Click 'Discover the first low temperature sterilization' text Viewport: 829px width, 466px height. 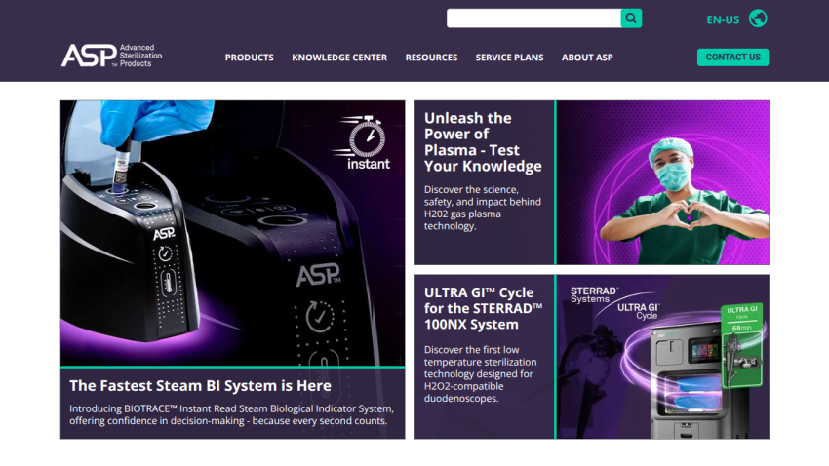(480, 374)
